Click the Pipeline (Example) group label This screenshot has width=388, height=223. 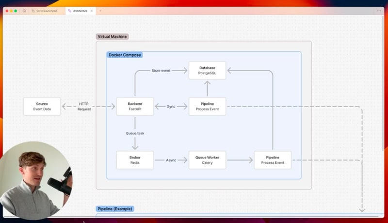click(115, 209)
